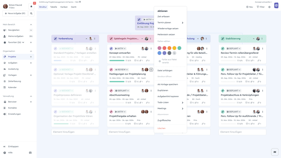Click Neue Aufgabe button

pos(15,13)
